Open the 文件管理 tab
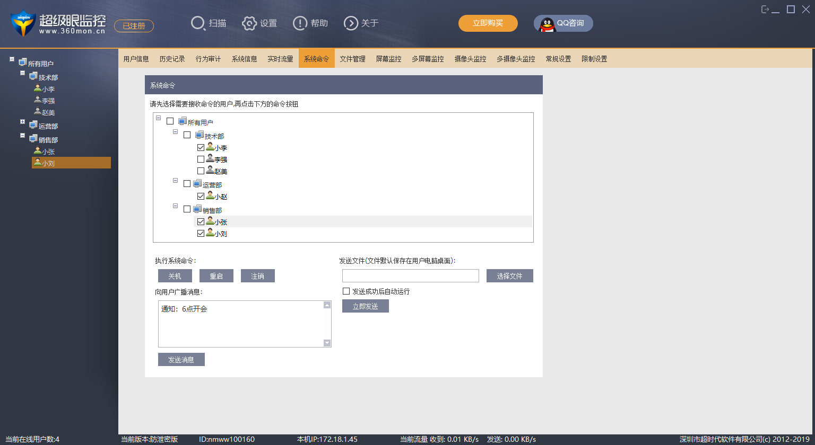 click(352, 59)
